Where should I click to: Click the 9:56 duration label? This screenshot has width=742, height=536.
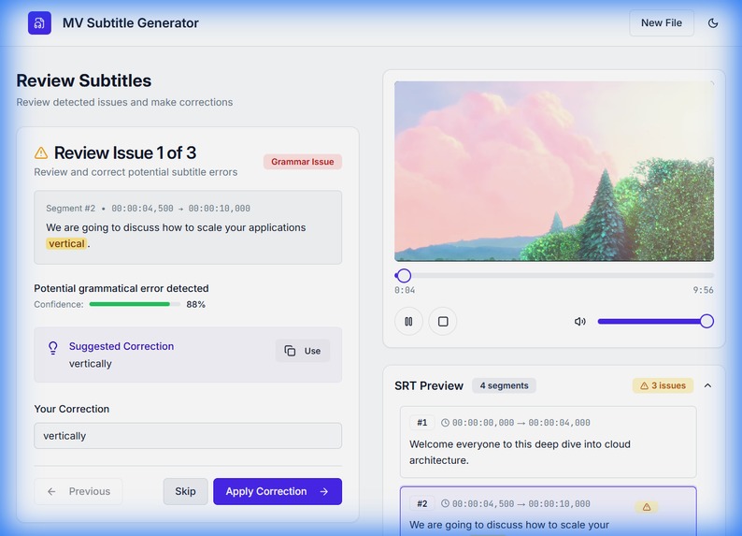click(x=703, y=290)
